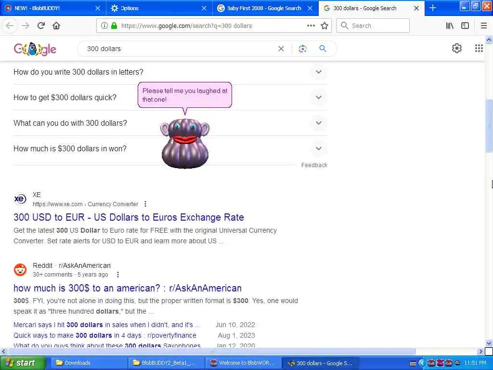Toggle the browser sidebar icon
Screen dimensions: 493x370
(465, 26)
